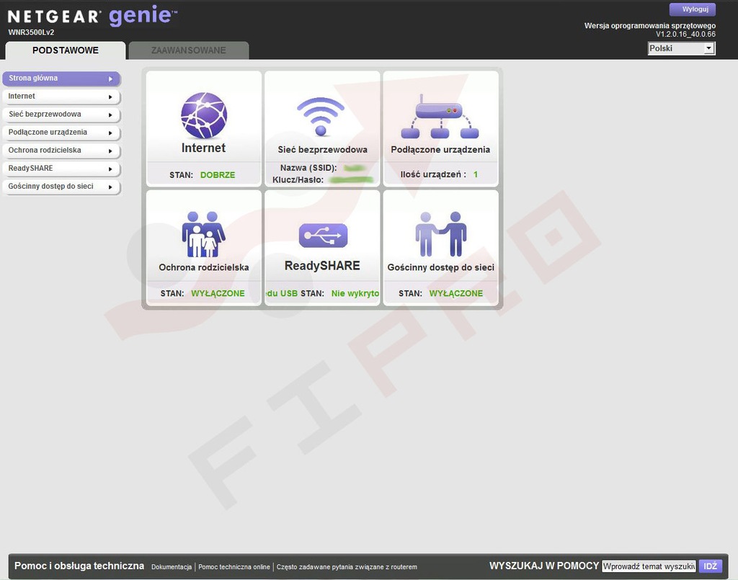Screen dimensions: 738x580
Task: Click the ReadySHARE tile title text
Action: 322,266
